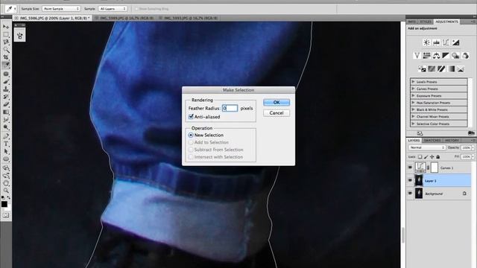Switch to the Info panel tab
Viewport: 477px width, 268px height.
point(411,22)
